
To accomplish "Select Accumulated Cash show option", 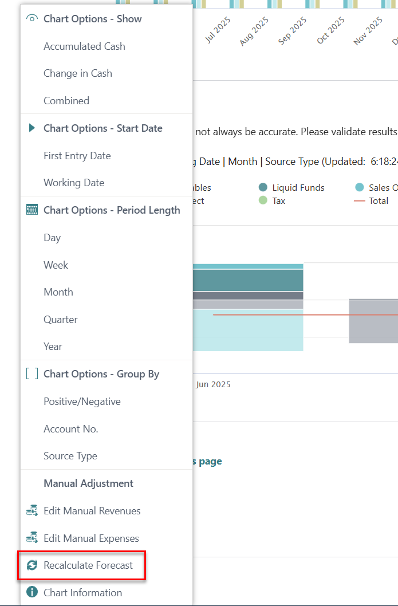I will click(84, 46).
